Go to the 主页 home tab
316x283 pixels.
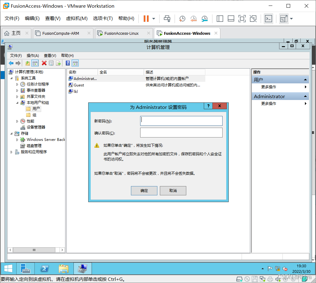pyautogui.click(x=16, y=33)
